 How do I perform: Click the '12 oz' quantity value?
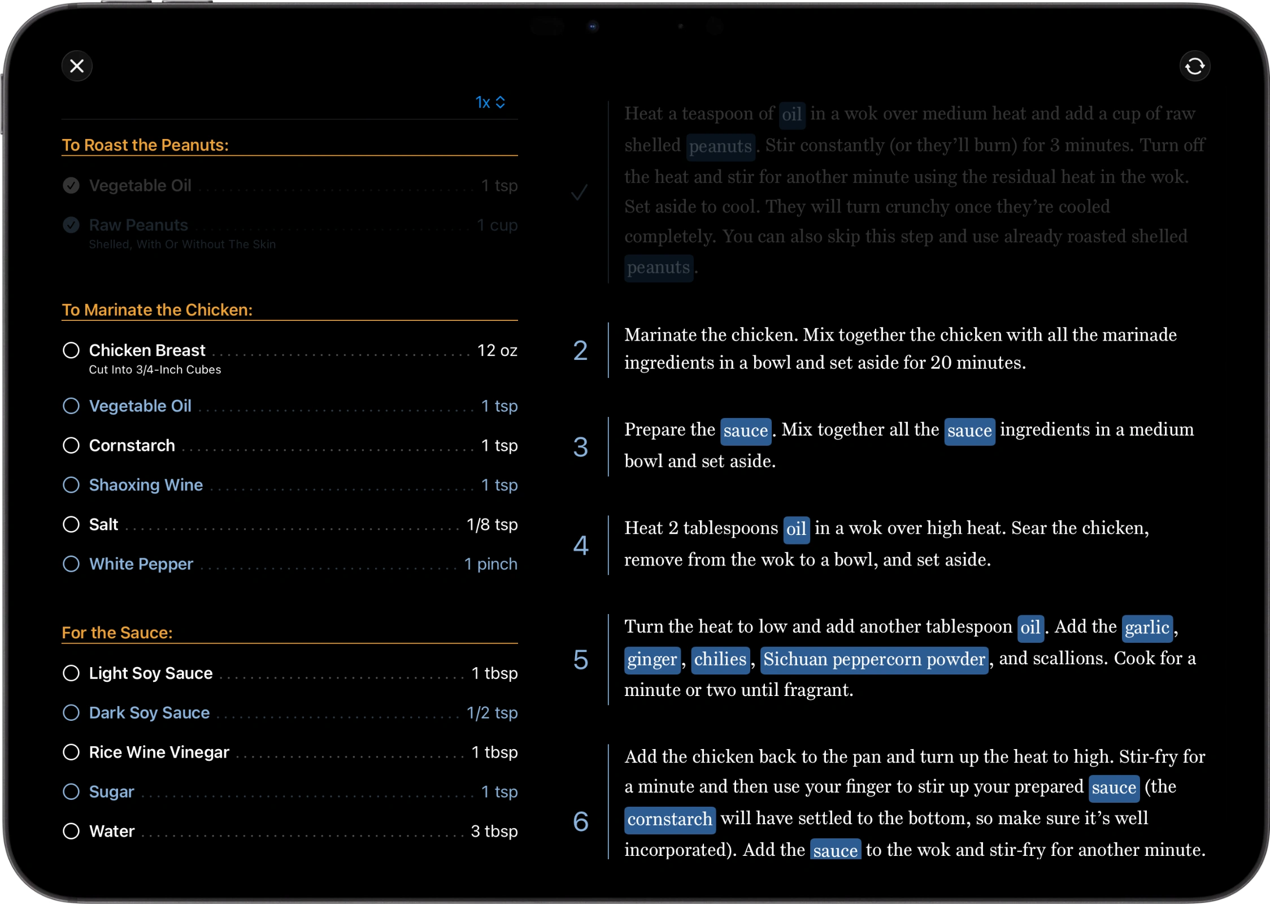tap(497, 350)
